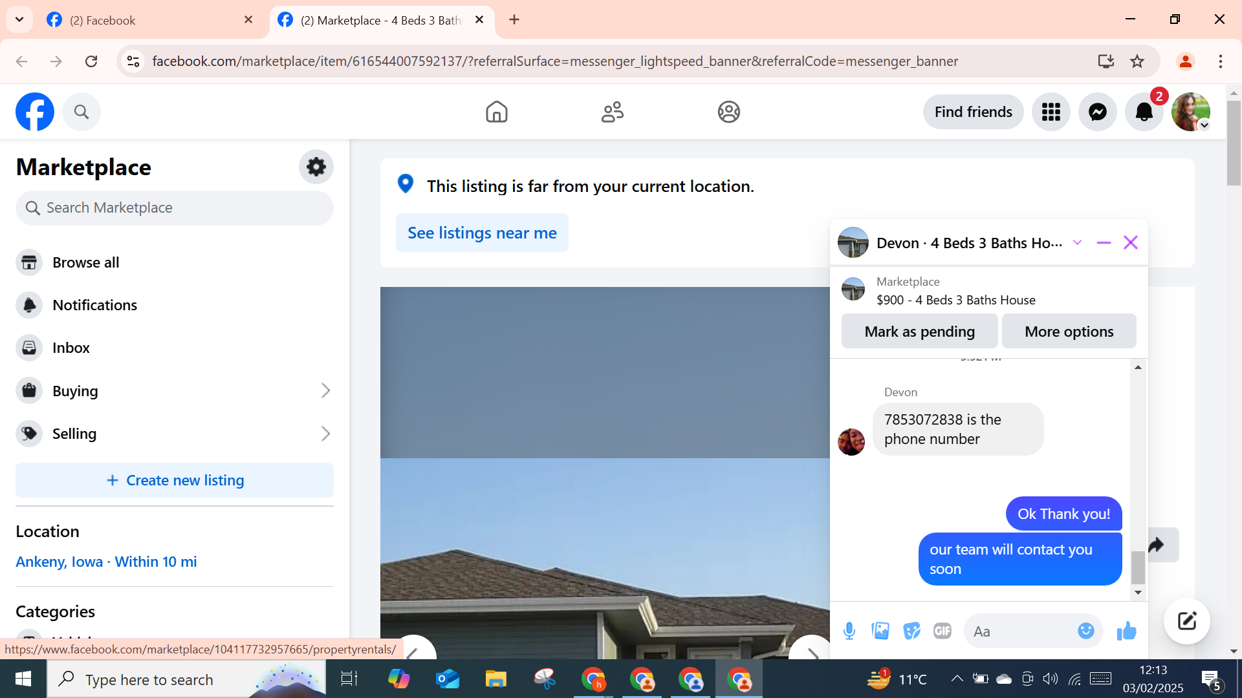1242x698 pixels.
Task: Open the Windows Start menu
Action: pos(23,679)
